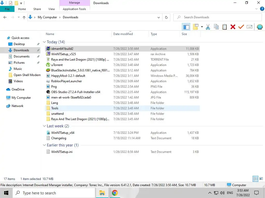Open the Classic Shell settings shell icon

[260, 27]
